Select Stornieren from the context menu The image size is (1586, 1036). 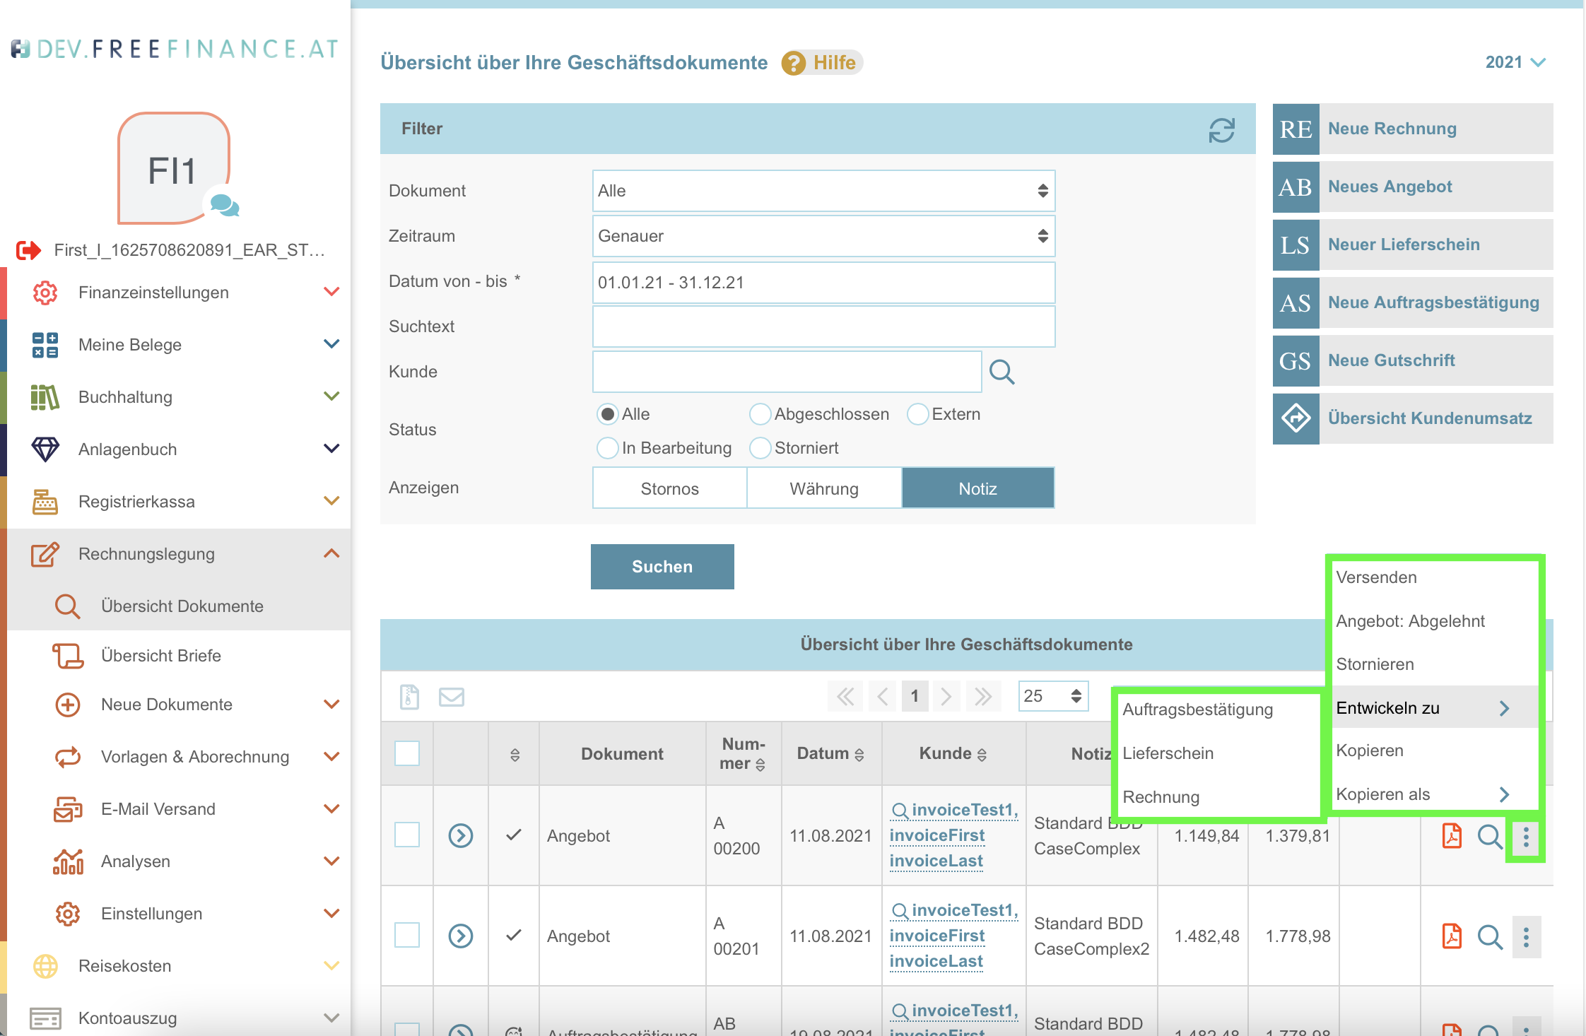(1375, 664)
